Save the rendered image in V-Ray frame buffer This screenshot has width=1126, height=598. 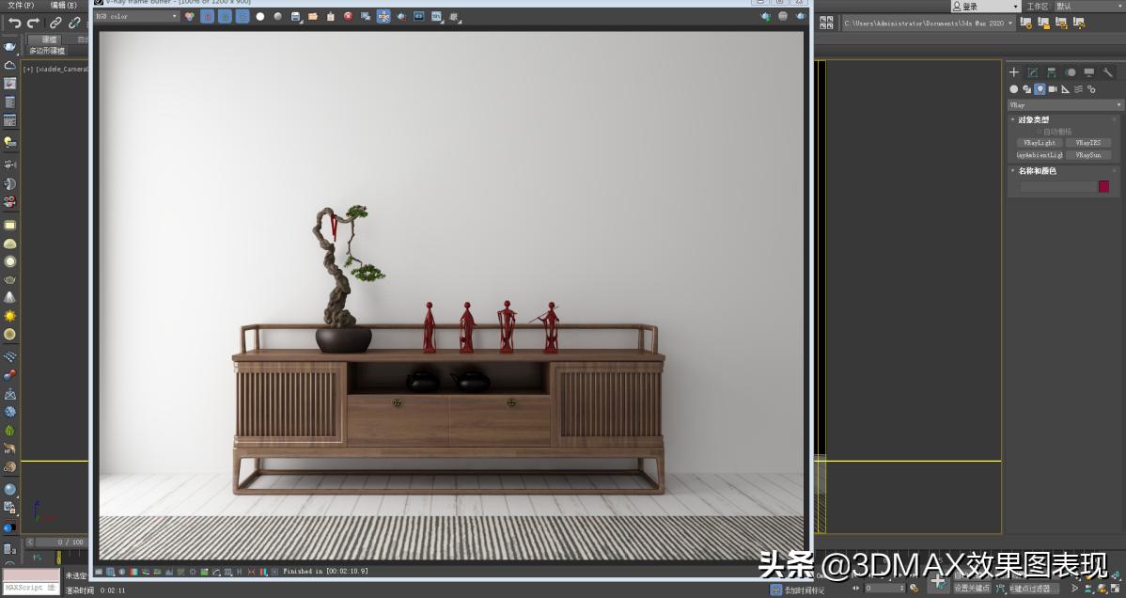pyautogui.click(x=295, y=16)
